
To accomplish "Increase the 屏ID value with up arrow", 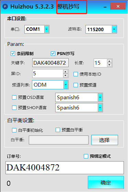I will click(x=66, y=72).
